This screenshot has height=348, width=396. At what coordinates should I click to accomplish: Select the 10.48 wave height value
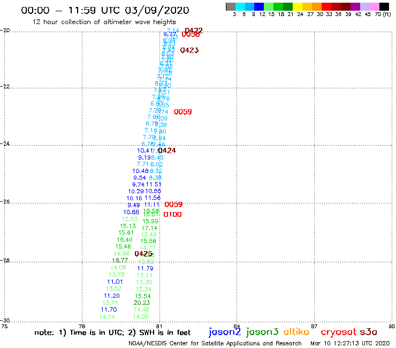(140, 171)
